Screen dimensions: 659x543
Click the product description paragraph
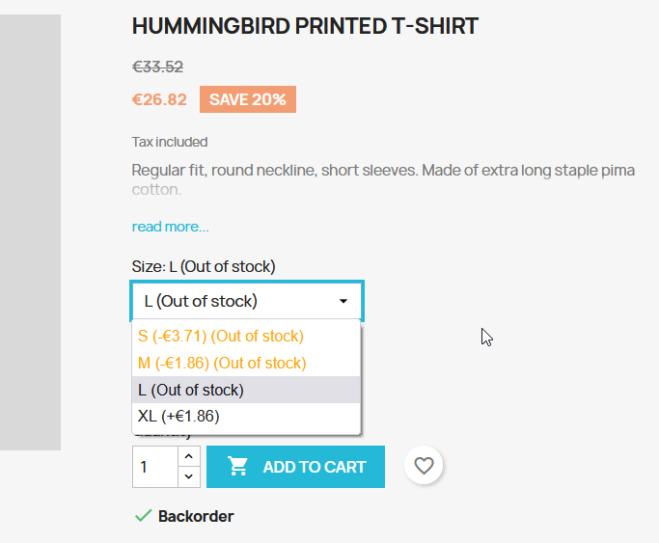pos(383,179)
